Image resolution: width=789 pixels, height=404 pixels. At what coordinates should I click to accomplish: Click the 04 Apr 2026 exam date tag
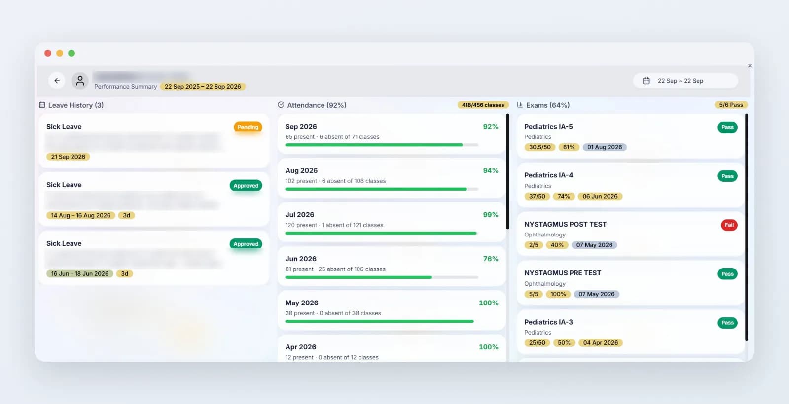coord(601,343)
